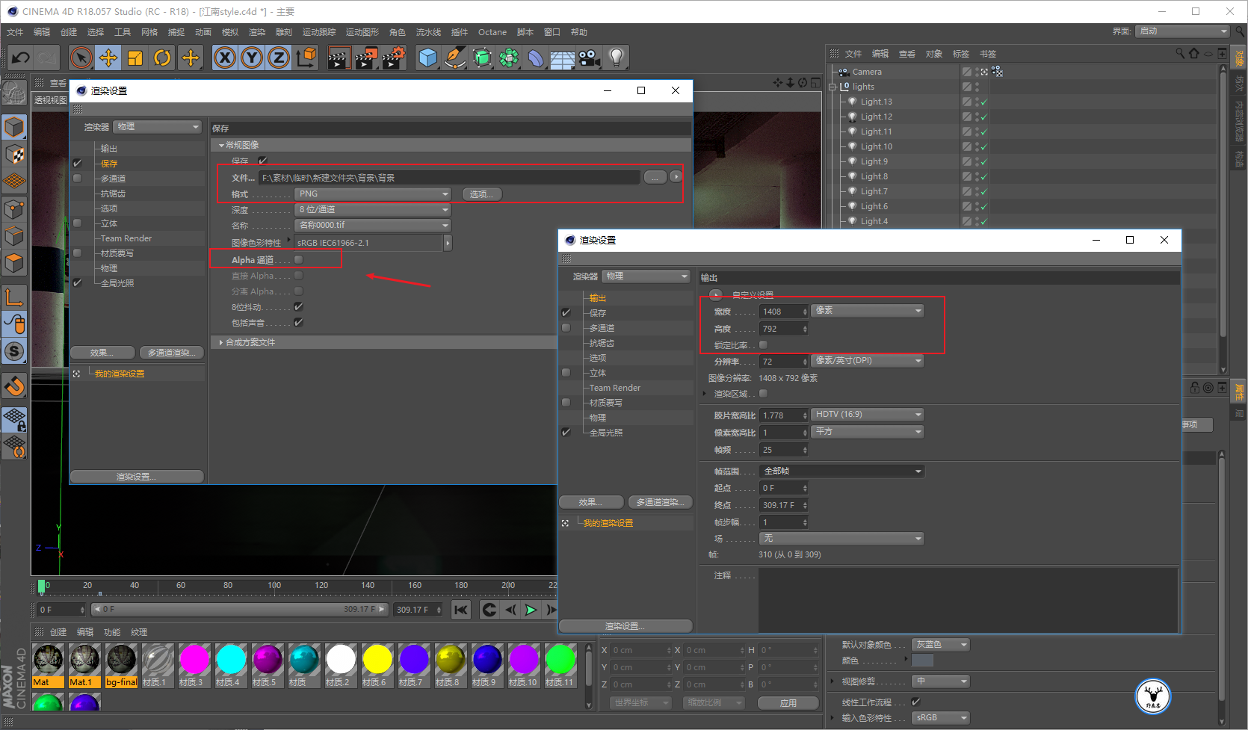Viewport: 1248px width, 730px height.
Task: Enable 多通道 in the left render settings window
Action: tap(78, 179)
